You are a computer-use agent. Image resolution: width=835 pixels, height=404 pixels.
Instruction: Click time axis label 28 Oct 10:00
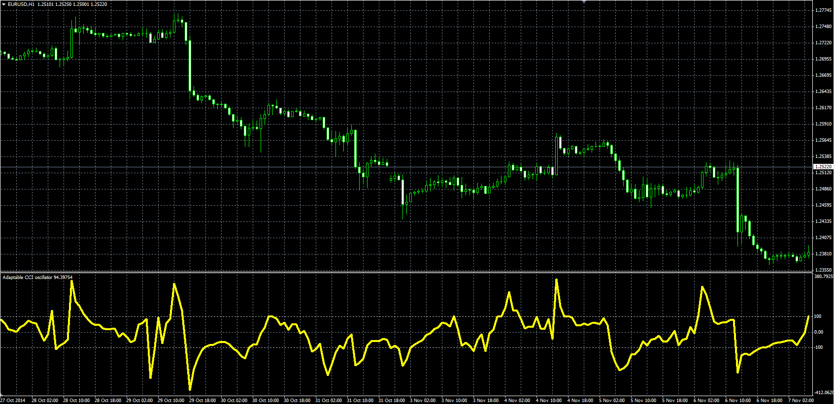pyautogui.click(x=76, y=401)
